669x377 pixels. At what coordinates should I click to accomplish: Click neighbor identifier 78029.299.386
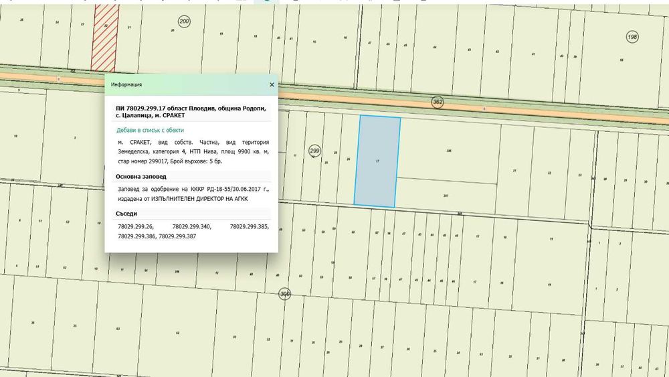(x=137, y=236)
